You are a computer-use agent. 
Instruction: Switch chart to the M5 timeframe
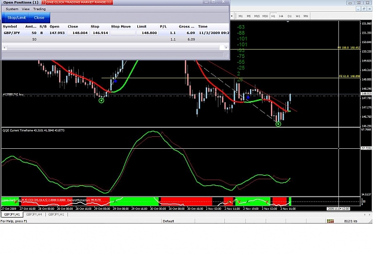point(249,16)
